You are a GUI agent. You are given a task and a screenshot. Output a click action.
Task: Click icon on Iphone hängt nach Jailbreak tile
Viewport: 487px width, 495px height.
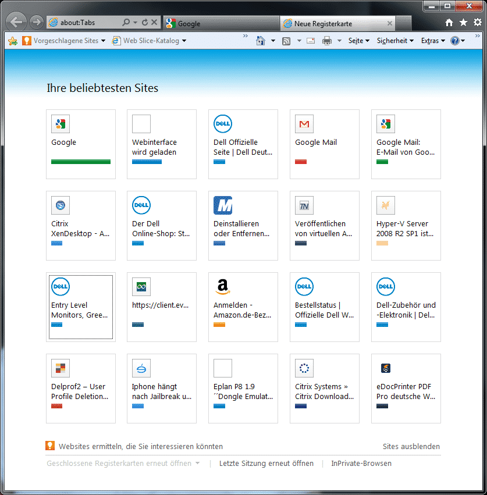pos(141,368)
